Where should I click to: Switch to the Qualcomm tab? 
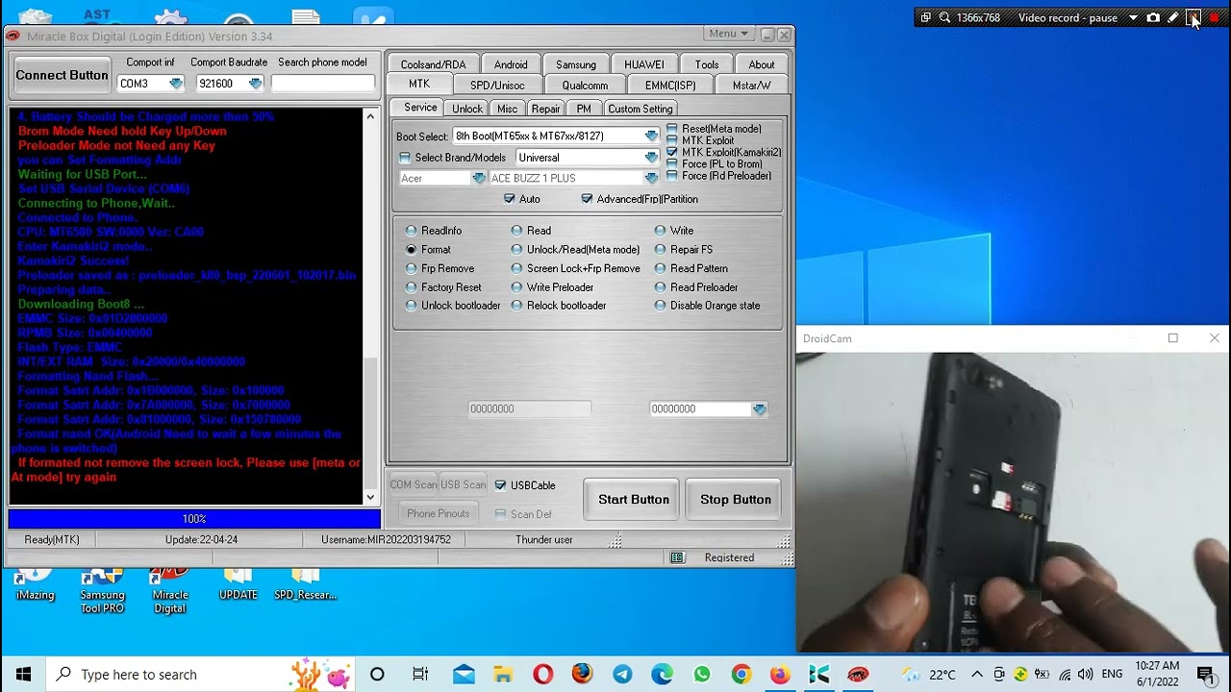click(585, 86)
